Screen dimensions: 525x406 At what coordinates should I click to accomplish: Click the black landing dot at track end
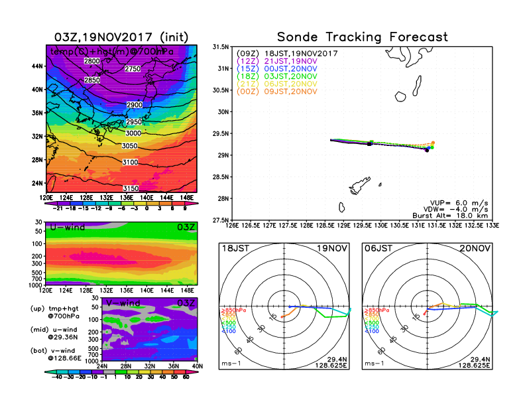pos(427,151)
